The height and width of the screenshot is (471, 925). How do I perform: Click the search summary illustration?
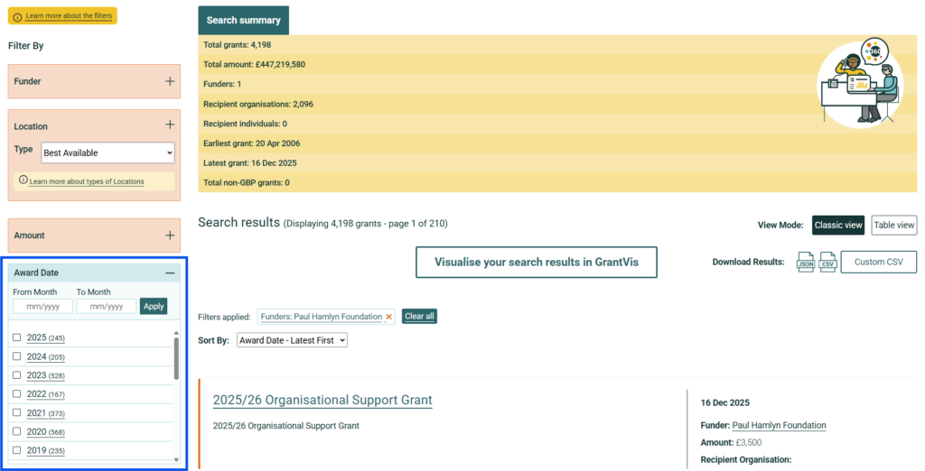(x=858, y=82)
